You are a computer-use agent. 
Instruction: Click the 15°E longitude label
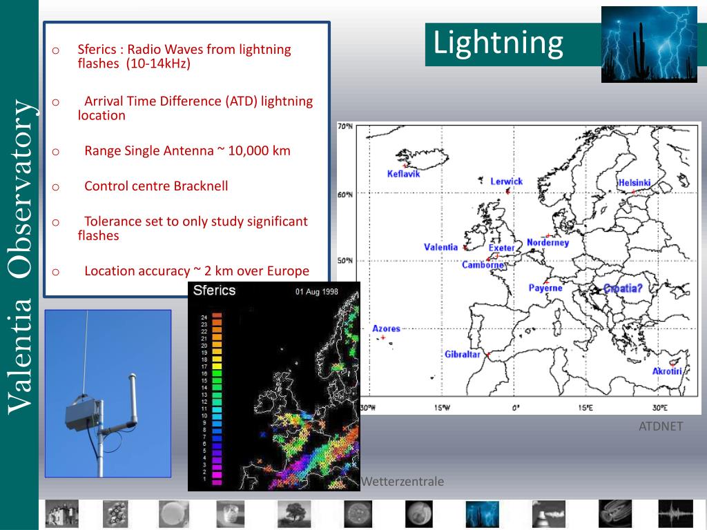[585, 408]
